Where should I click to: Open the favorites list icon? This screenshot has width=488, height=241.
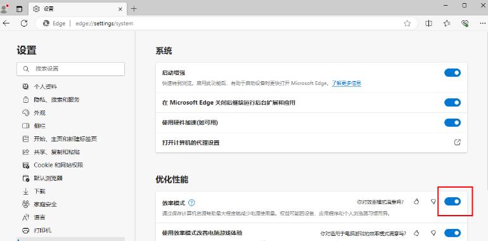(x=447, y=23)
